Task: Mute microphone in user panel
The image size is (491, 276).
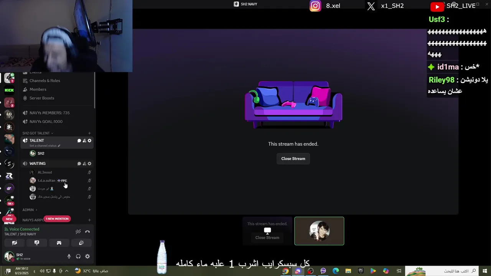Action: 69,256
